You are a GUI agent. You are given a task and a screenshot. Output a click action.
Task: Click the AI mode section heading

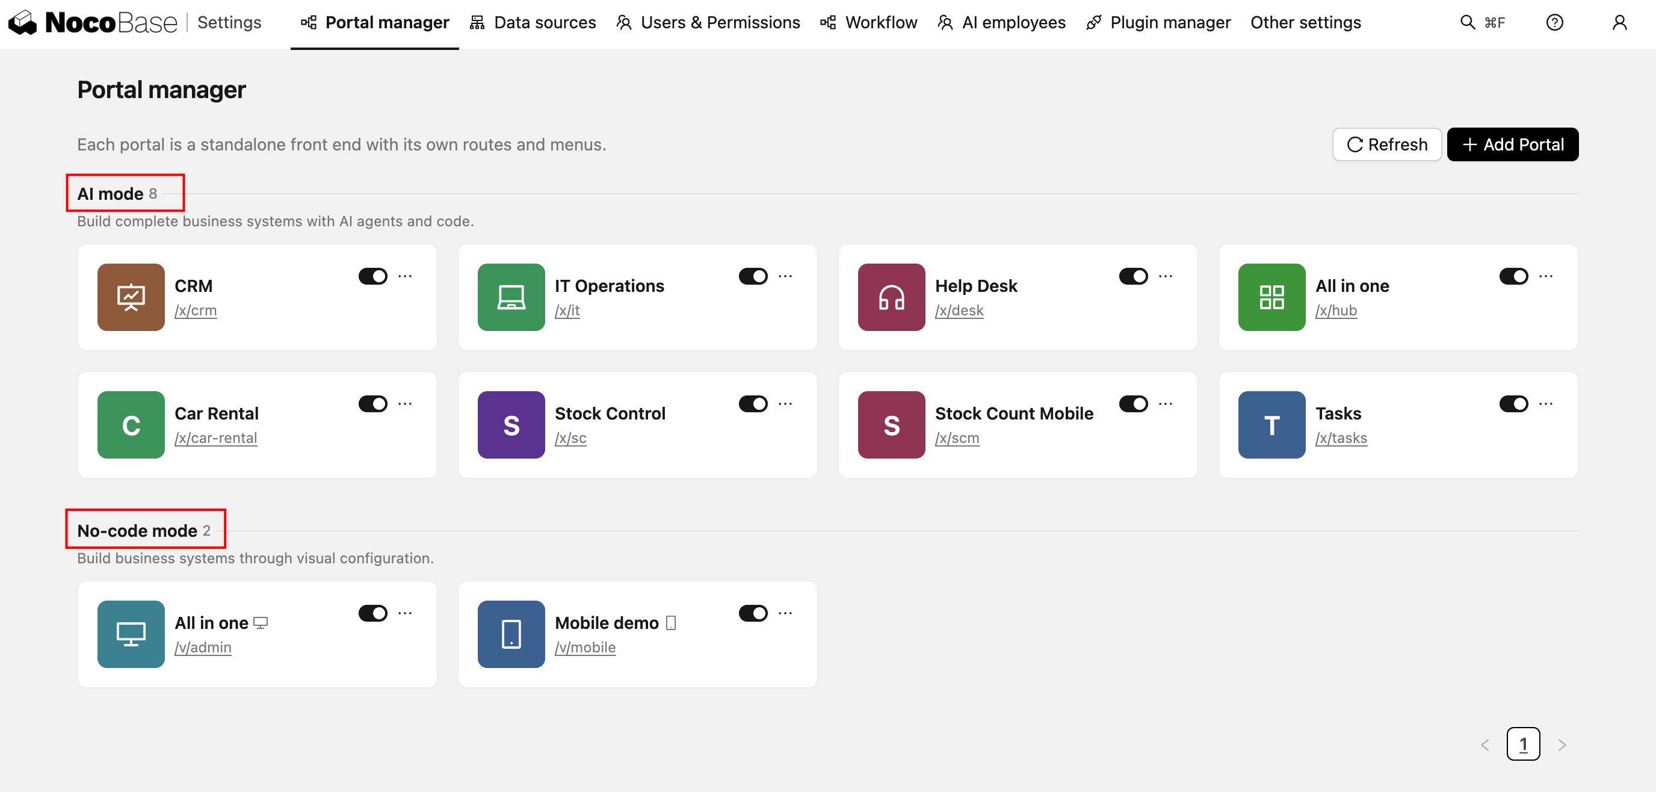pos(110,194)
